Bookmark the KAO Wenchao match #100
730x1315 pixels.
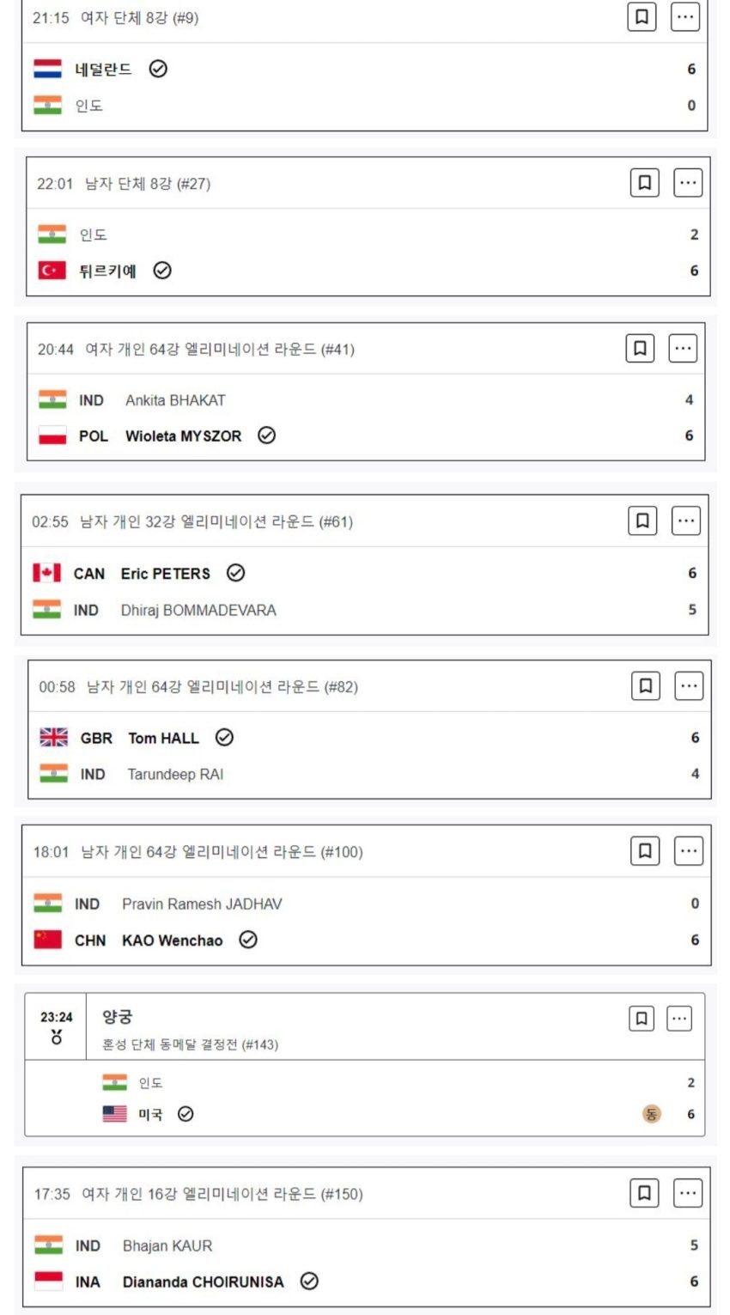[x=645, y=850]
